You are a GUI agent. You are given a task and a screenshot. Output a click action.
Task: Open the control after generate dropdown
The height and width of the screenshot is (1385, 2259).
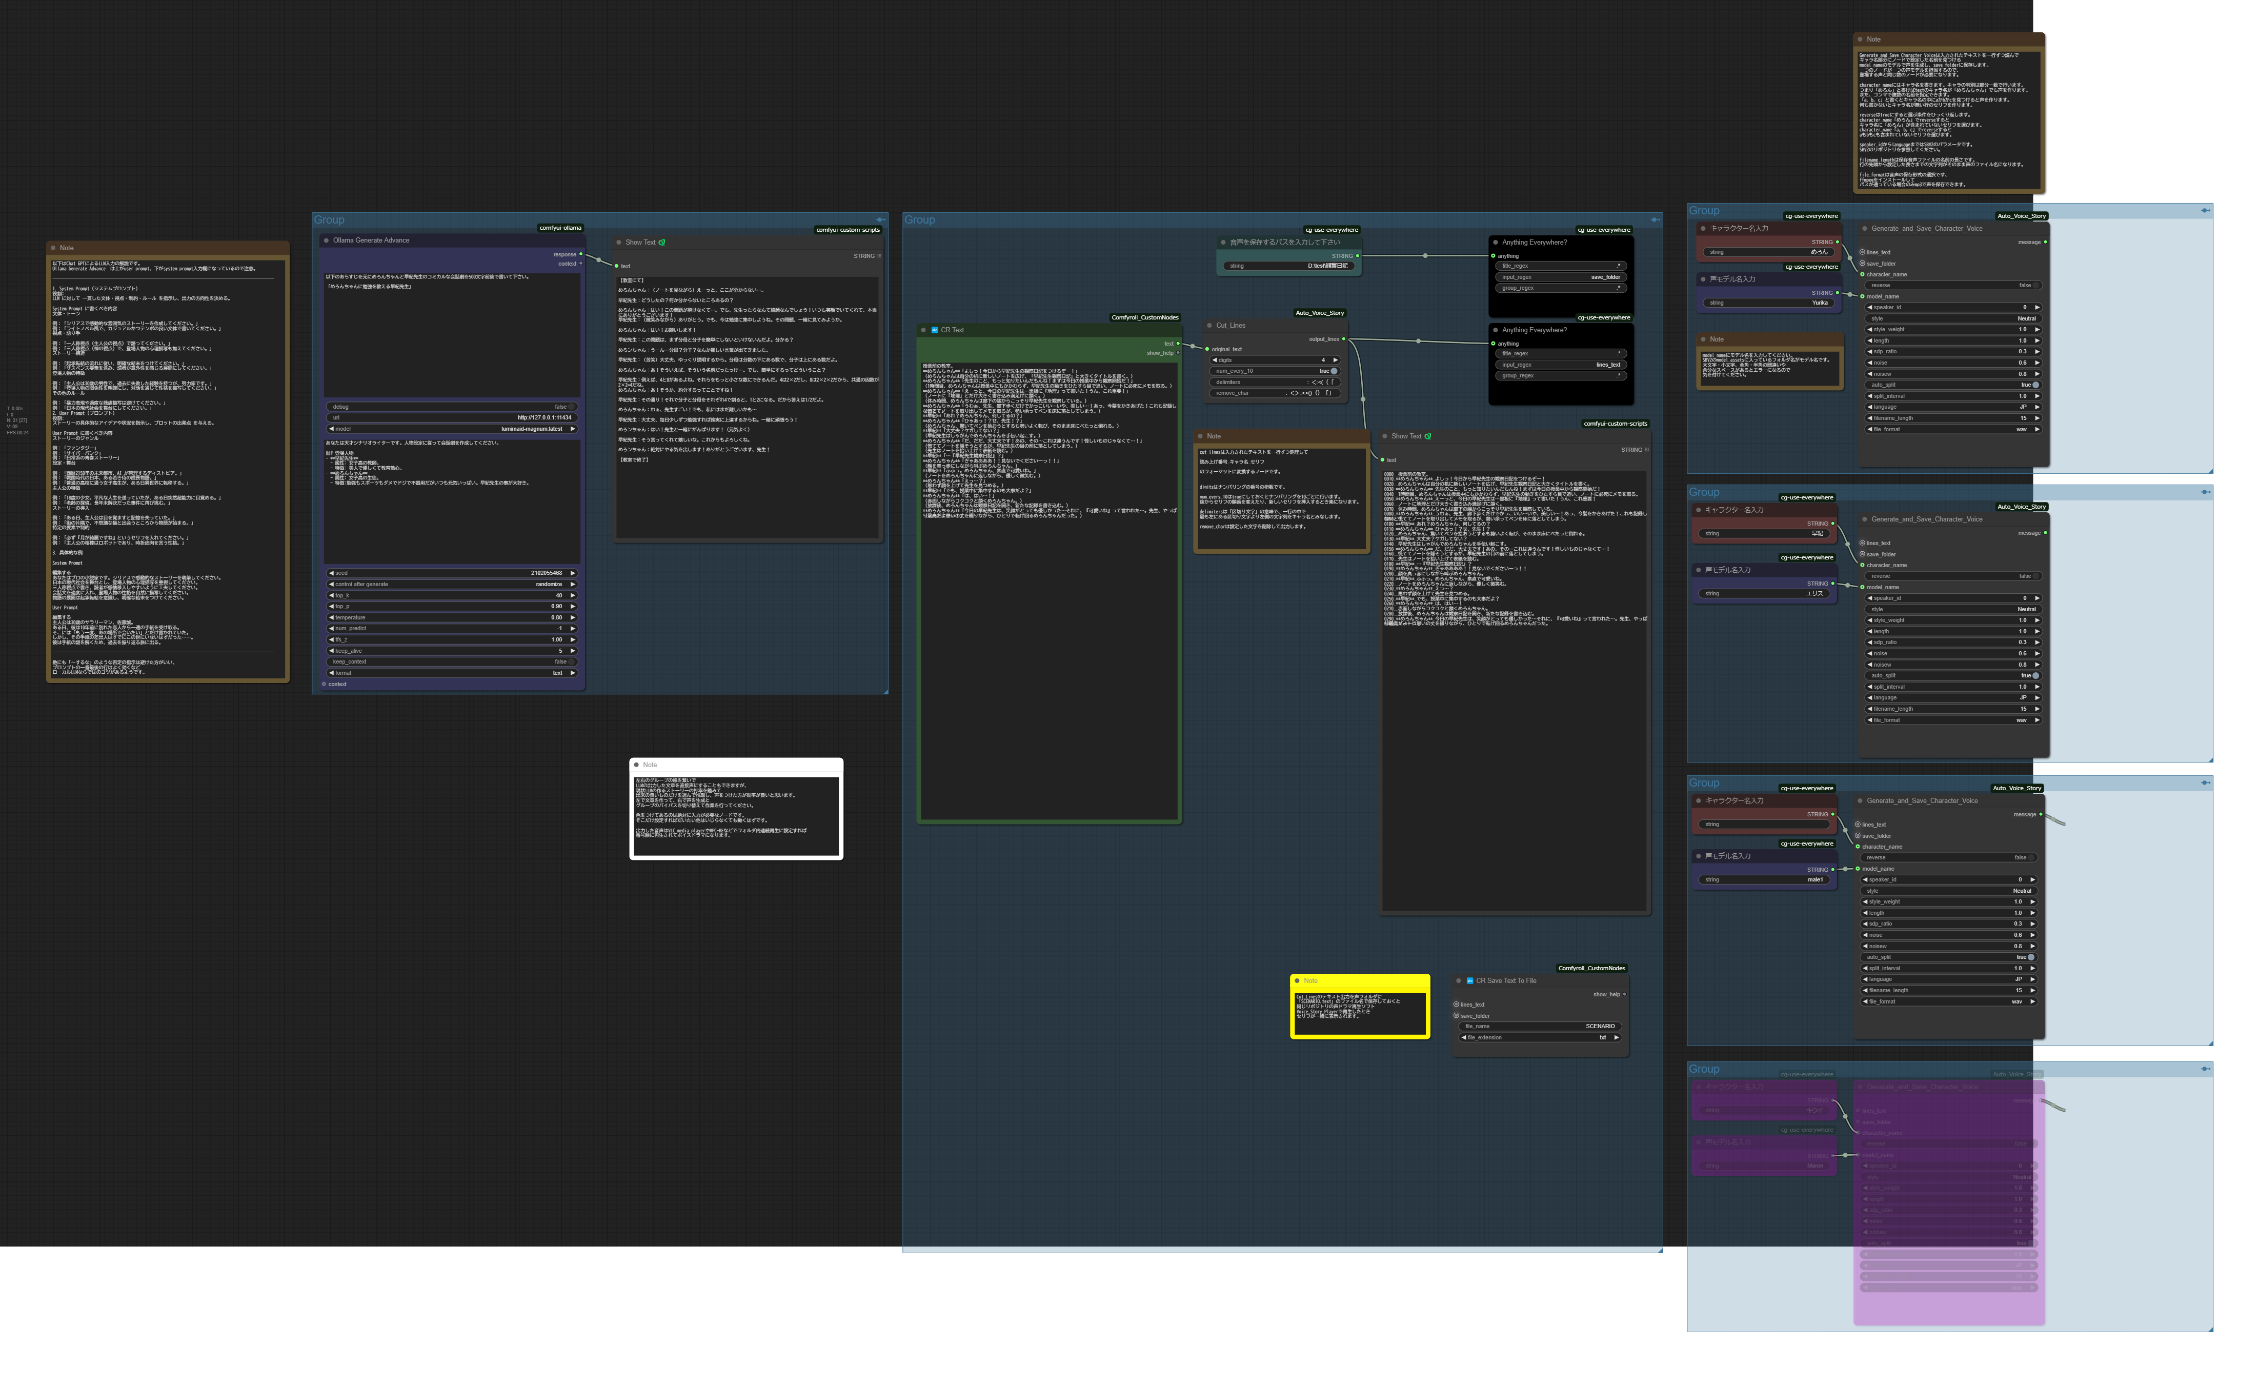453,584
